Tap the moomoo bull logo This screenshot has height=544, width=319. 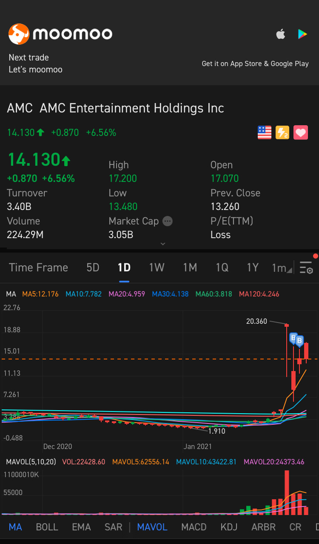[x=19, y=34]
